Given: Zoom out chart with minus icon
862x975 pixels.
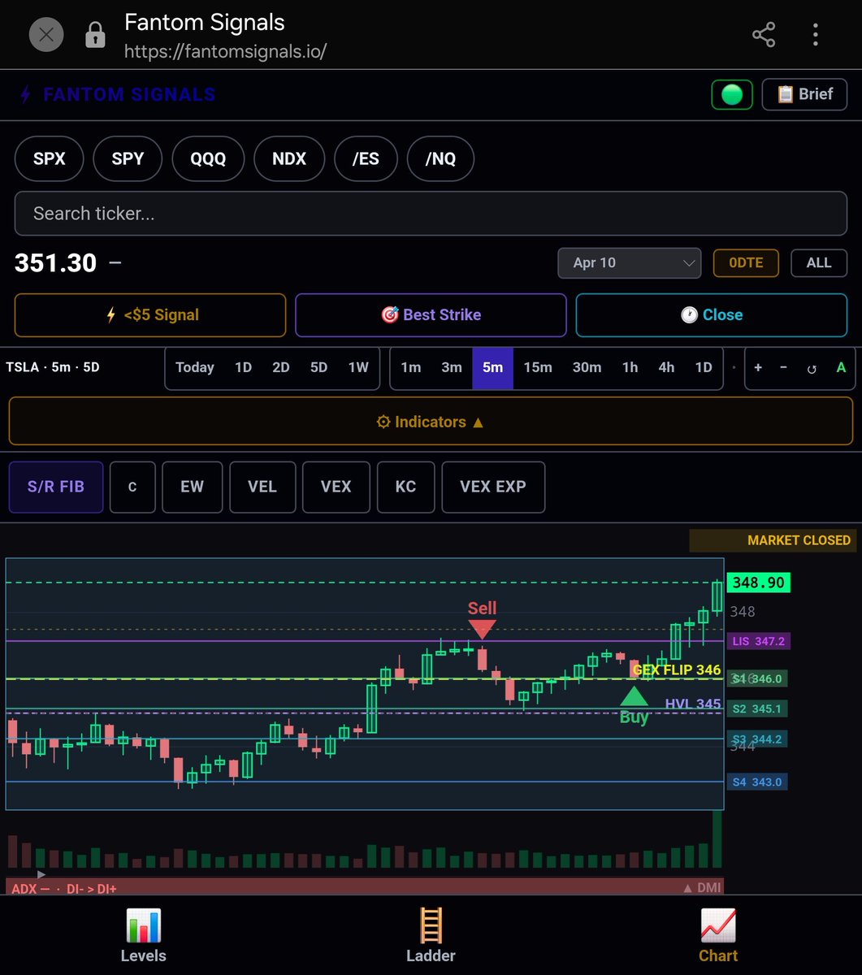Looking at the screenshot, I should (x=783, y=367).
